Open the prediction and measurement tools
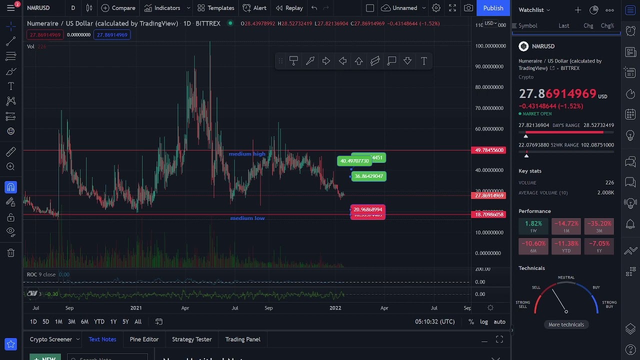Viewport: 640px width, 360px height. 10,116
